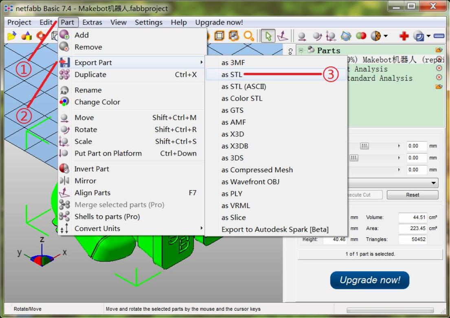The height and width of the screenshot is (318, 450).
Task: Choose Add from the Part menu
Action: pos(133,35)
